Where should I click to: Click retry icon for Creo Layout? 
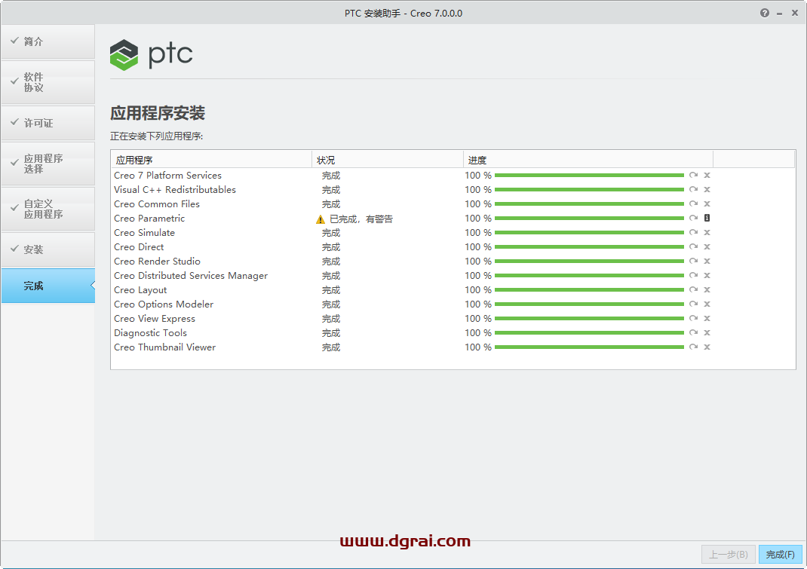click(693, 289)
